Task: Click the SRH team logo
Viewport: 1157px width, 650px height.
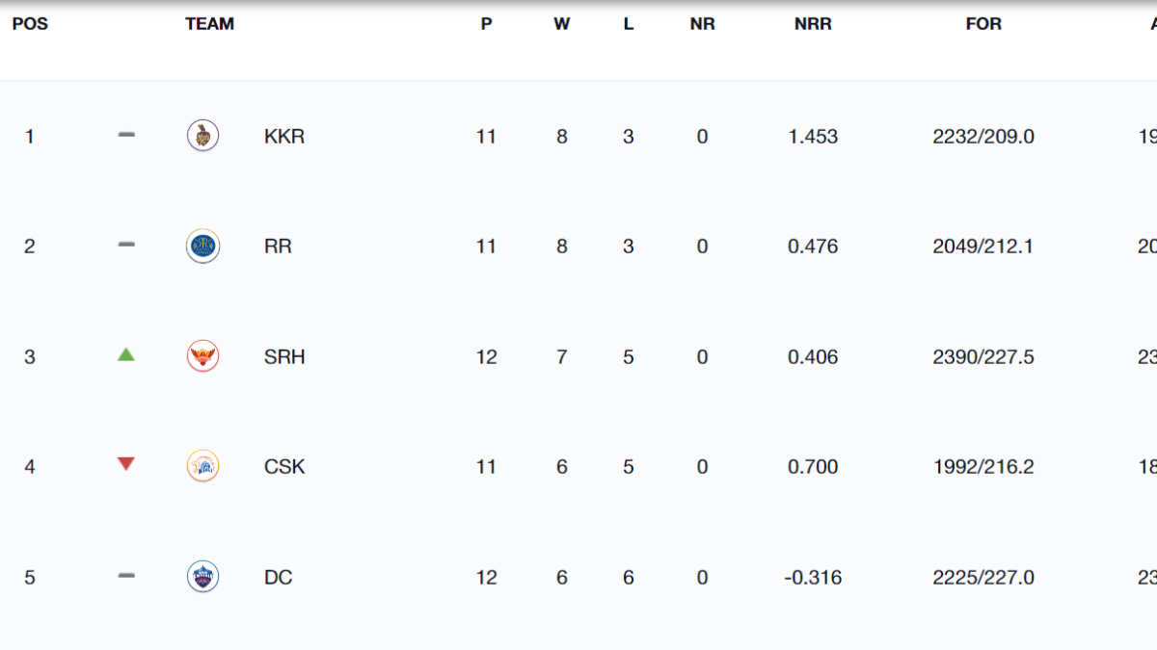Action: (202, 356)
